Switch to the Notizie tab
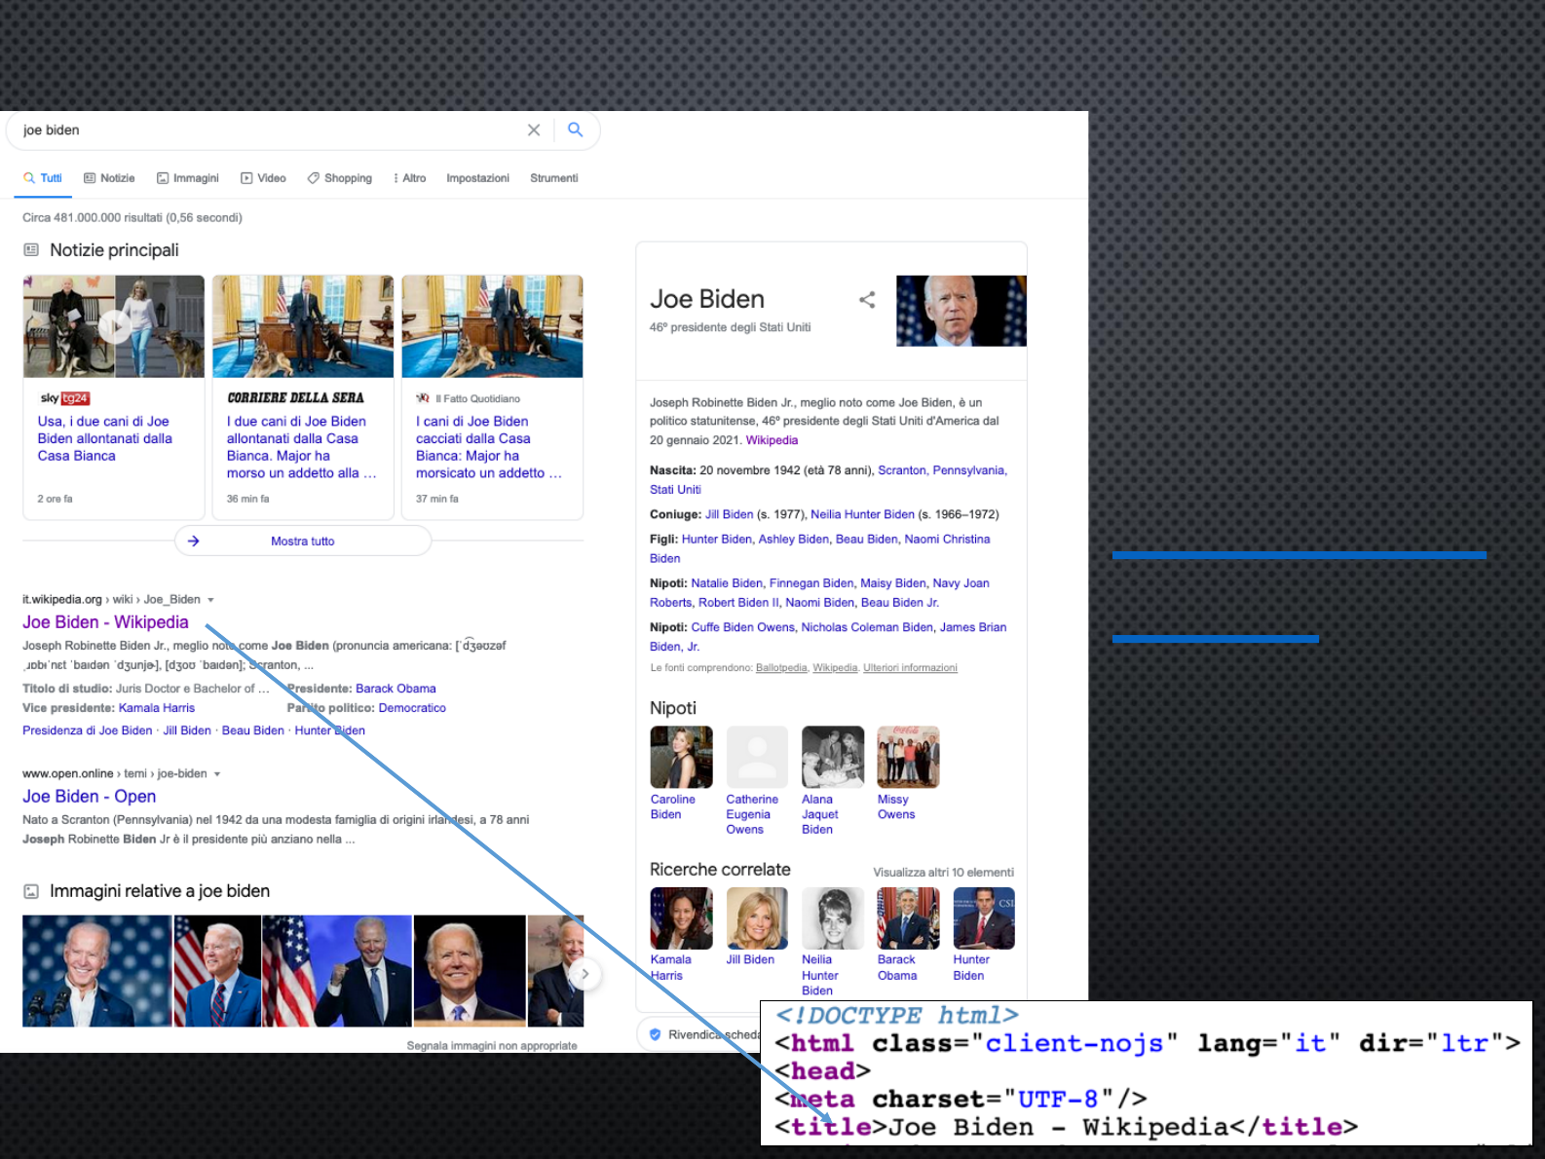 [109, 178]
